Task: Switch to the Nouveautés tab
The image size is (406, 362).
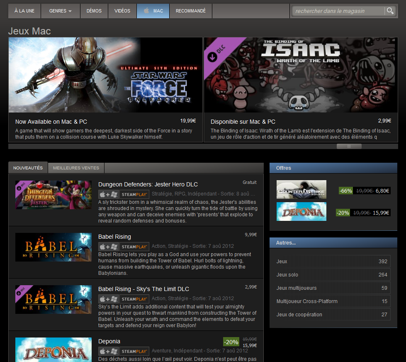Action: point(28,168)
